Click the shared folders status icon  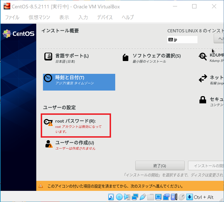pyautogui.click(x=150, y=197)
